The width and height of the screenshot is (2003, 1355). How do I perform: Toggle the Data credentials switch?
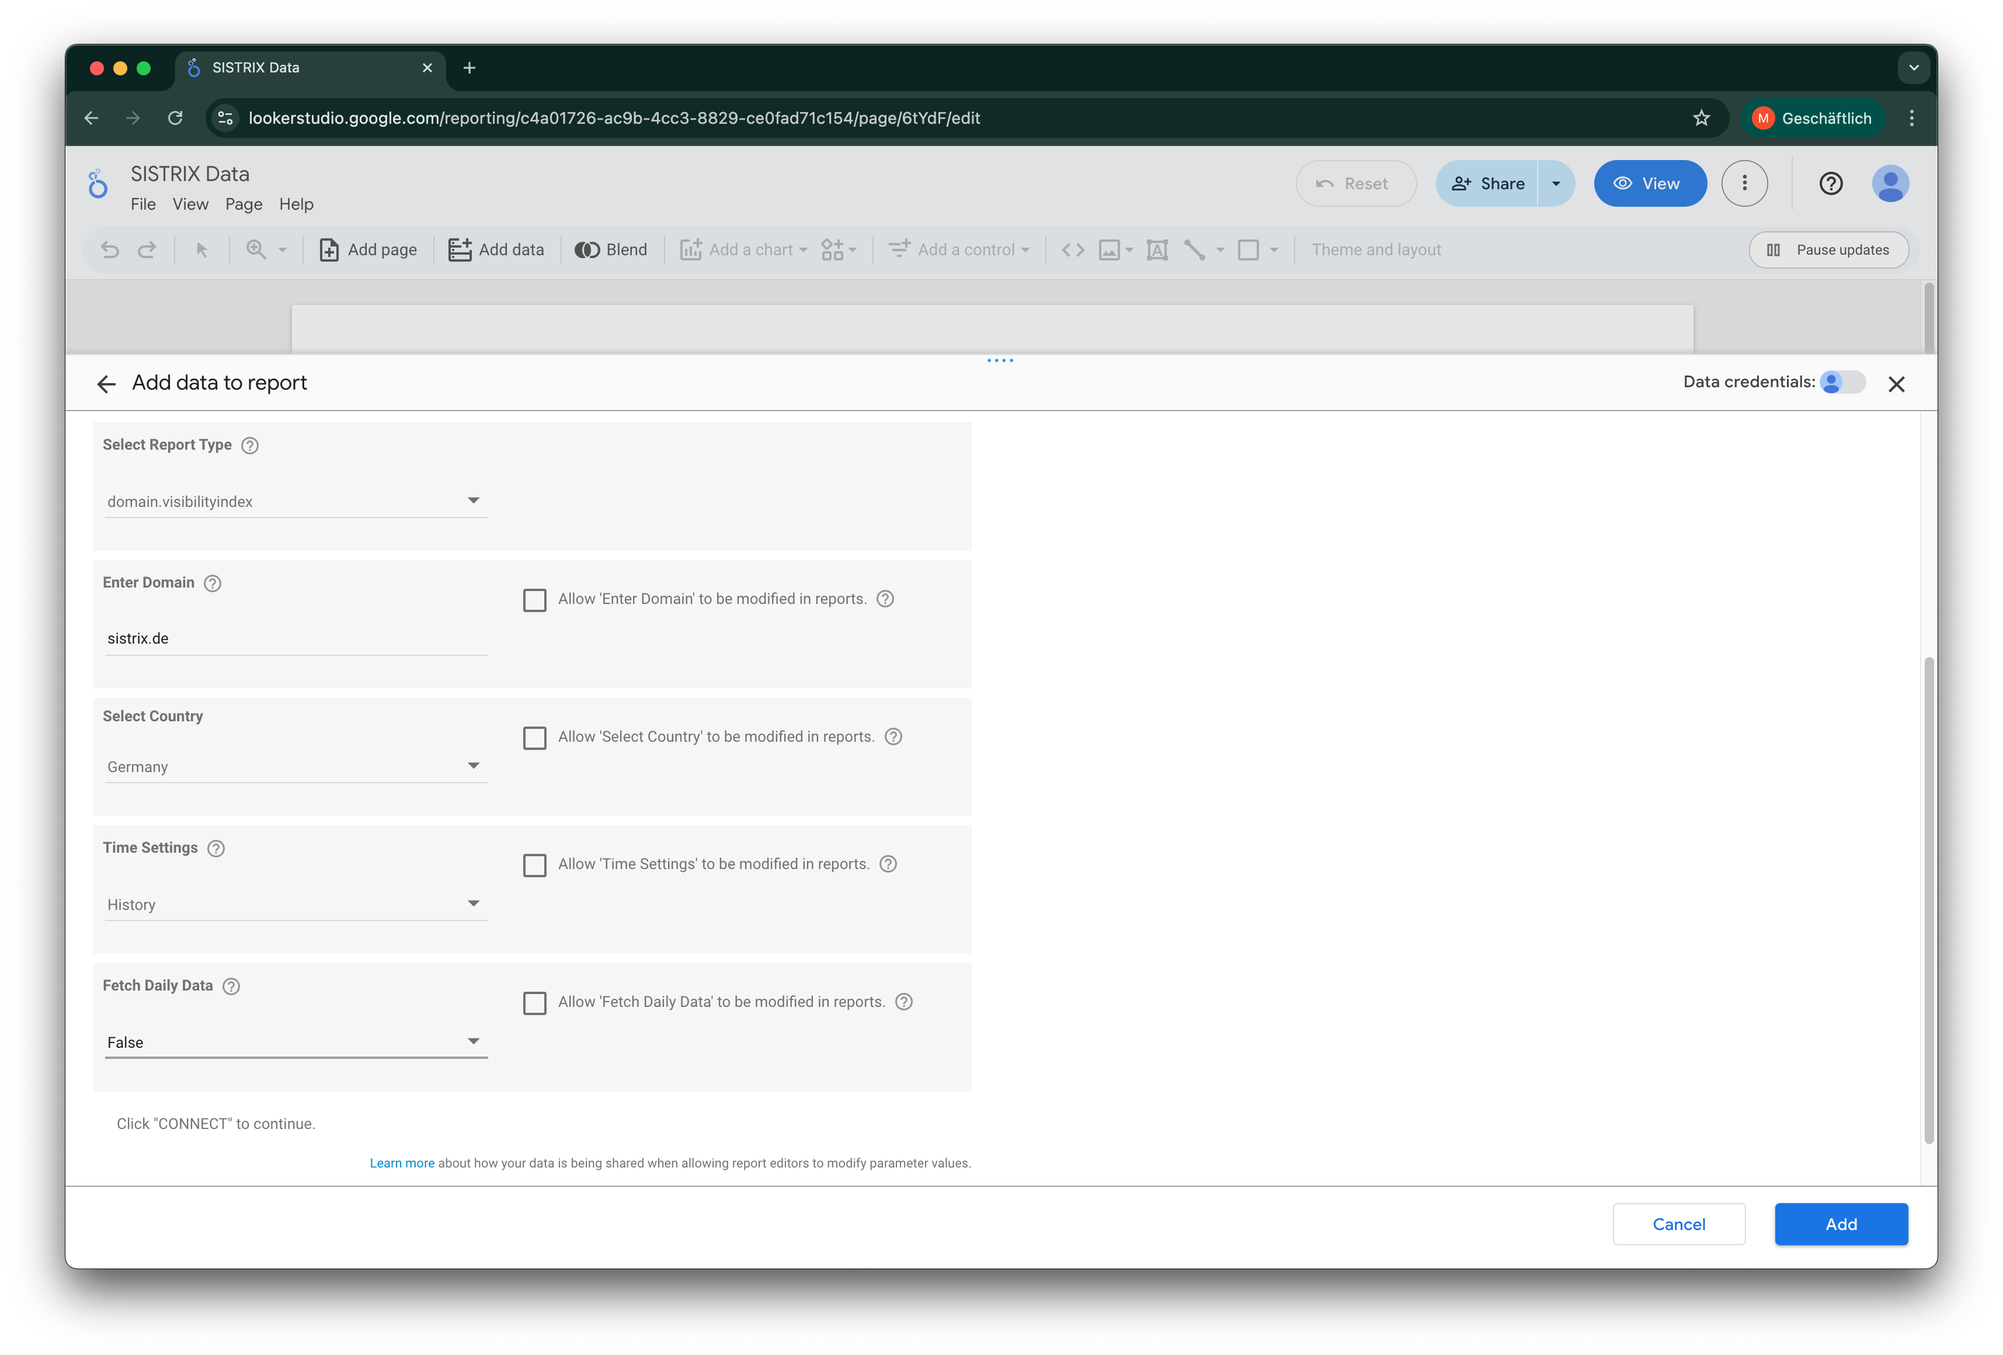pos(1842,382)
